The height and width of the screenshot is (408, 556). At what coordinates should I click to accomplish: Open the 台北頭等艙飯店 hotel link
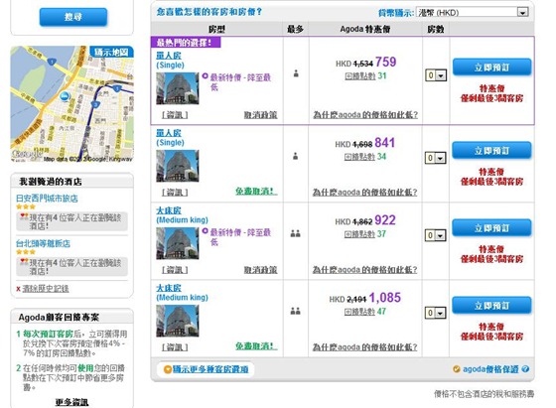pos(43,243)
